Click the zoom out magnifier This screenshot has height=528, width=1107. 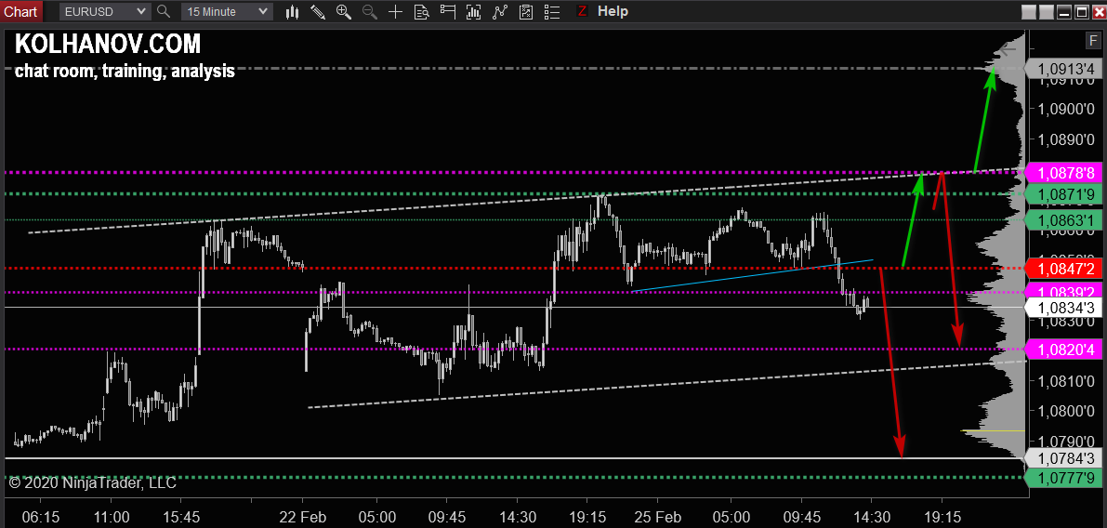tap(369, 11)
